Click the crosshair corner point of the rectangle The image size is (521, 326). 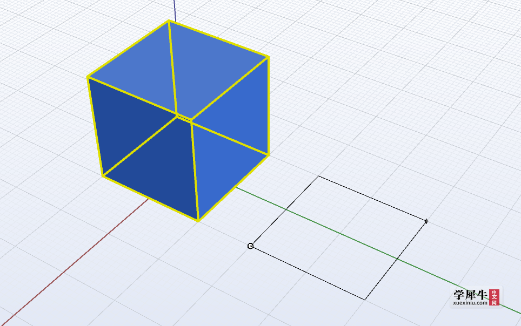pos(426,221)
